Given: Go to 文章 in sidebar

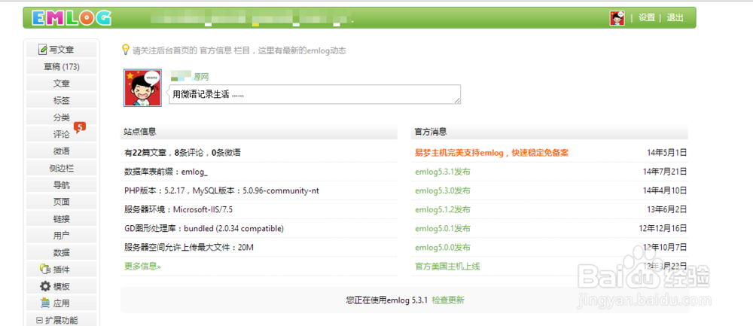Looking at the screenshot, I should click(x=62, y=84).
